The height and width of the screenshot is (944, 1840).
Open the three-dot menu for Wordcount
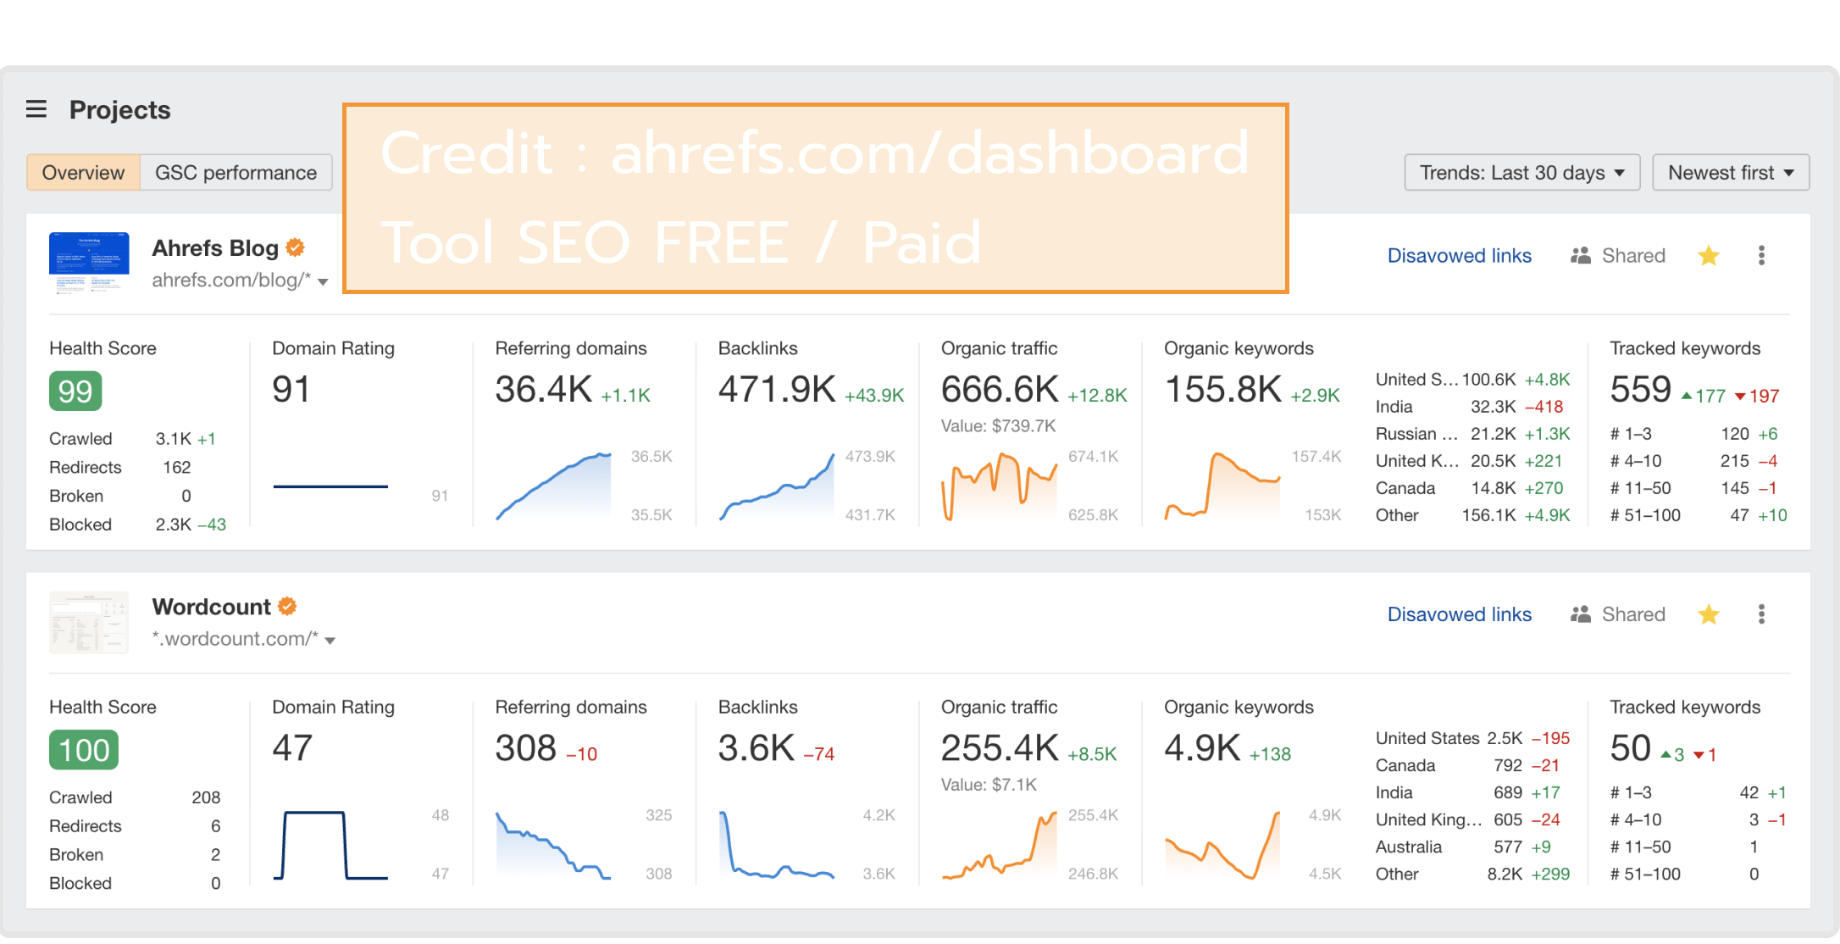[x=1761, y=614]
